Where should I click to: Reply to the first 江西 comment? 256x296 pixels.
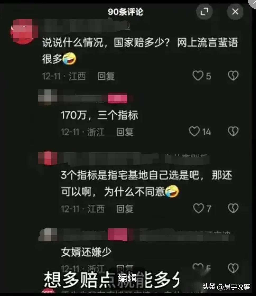coord(106,76)
